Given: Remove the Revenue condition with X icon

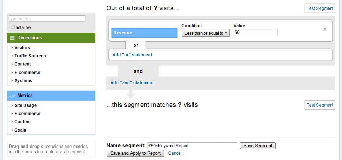Looking at the screenshot, I should (325, 29).
